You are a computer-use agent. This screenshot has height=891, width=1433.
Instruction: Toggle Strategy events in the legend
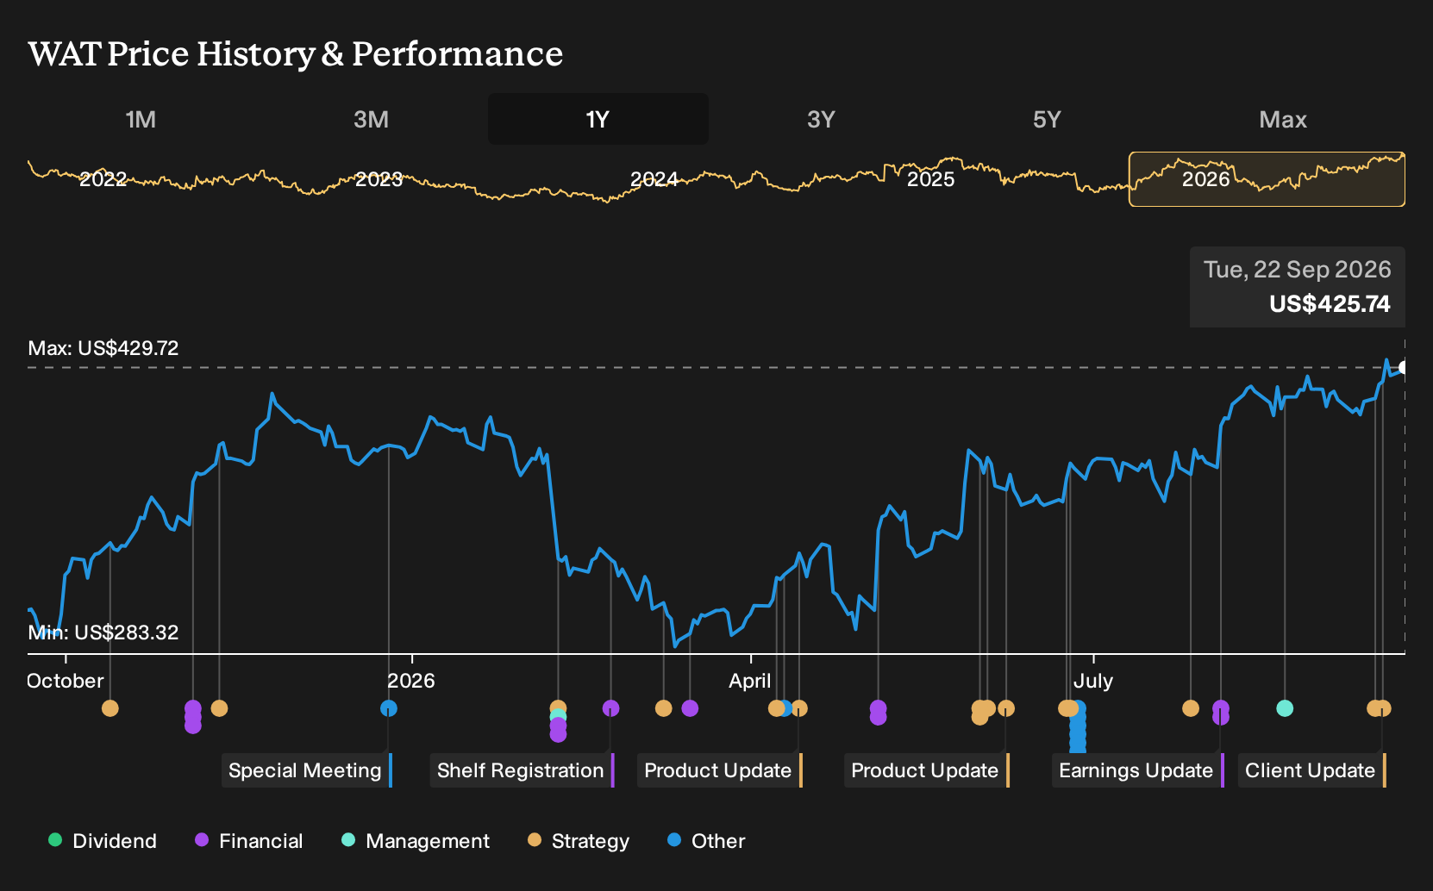579,841
